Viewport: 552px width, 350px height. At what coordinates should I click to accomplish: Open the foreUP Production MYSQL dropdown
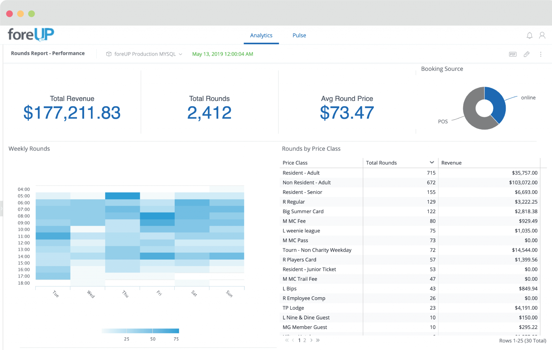tap(144, 54)
